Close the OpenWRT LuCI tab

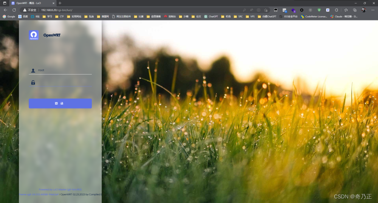click(x=54, y=3)
